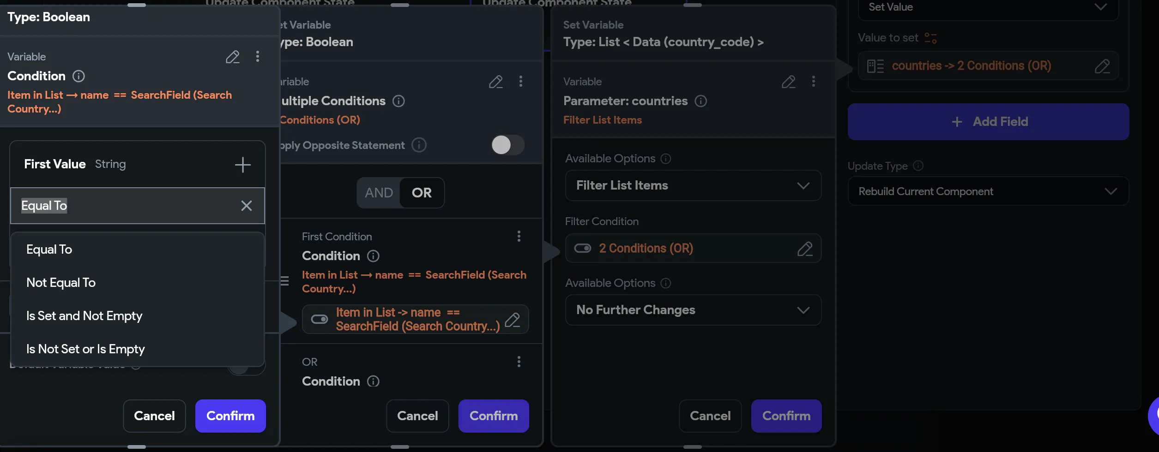The height and width of the screenshot is (452, 1159).
Task: Switch the condition operator to AND
Action: tap(379, 193)
